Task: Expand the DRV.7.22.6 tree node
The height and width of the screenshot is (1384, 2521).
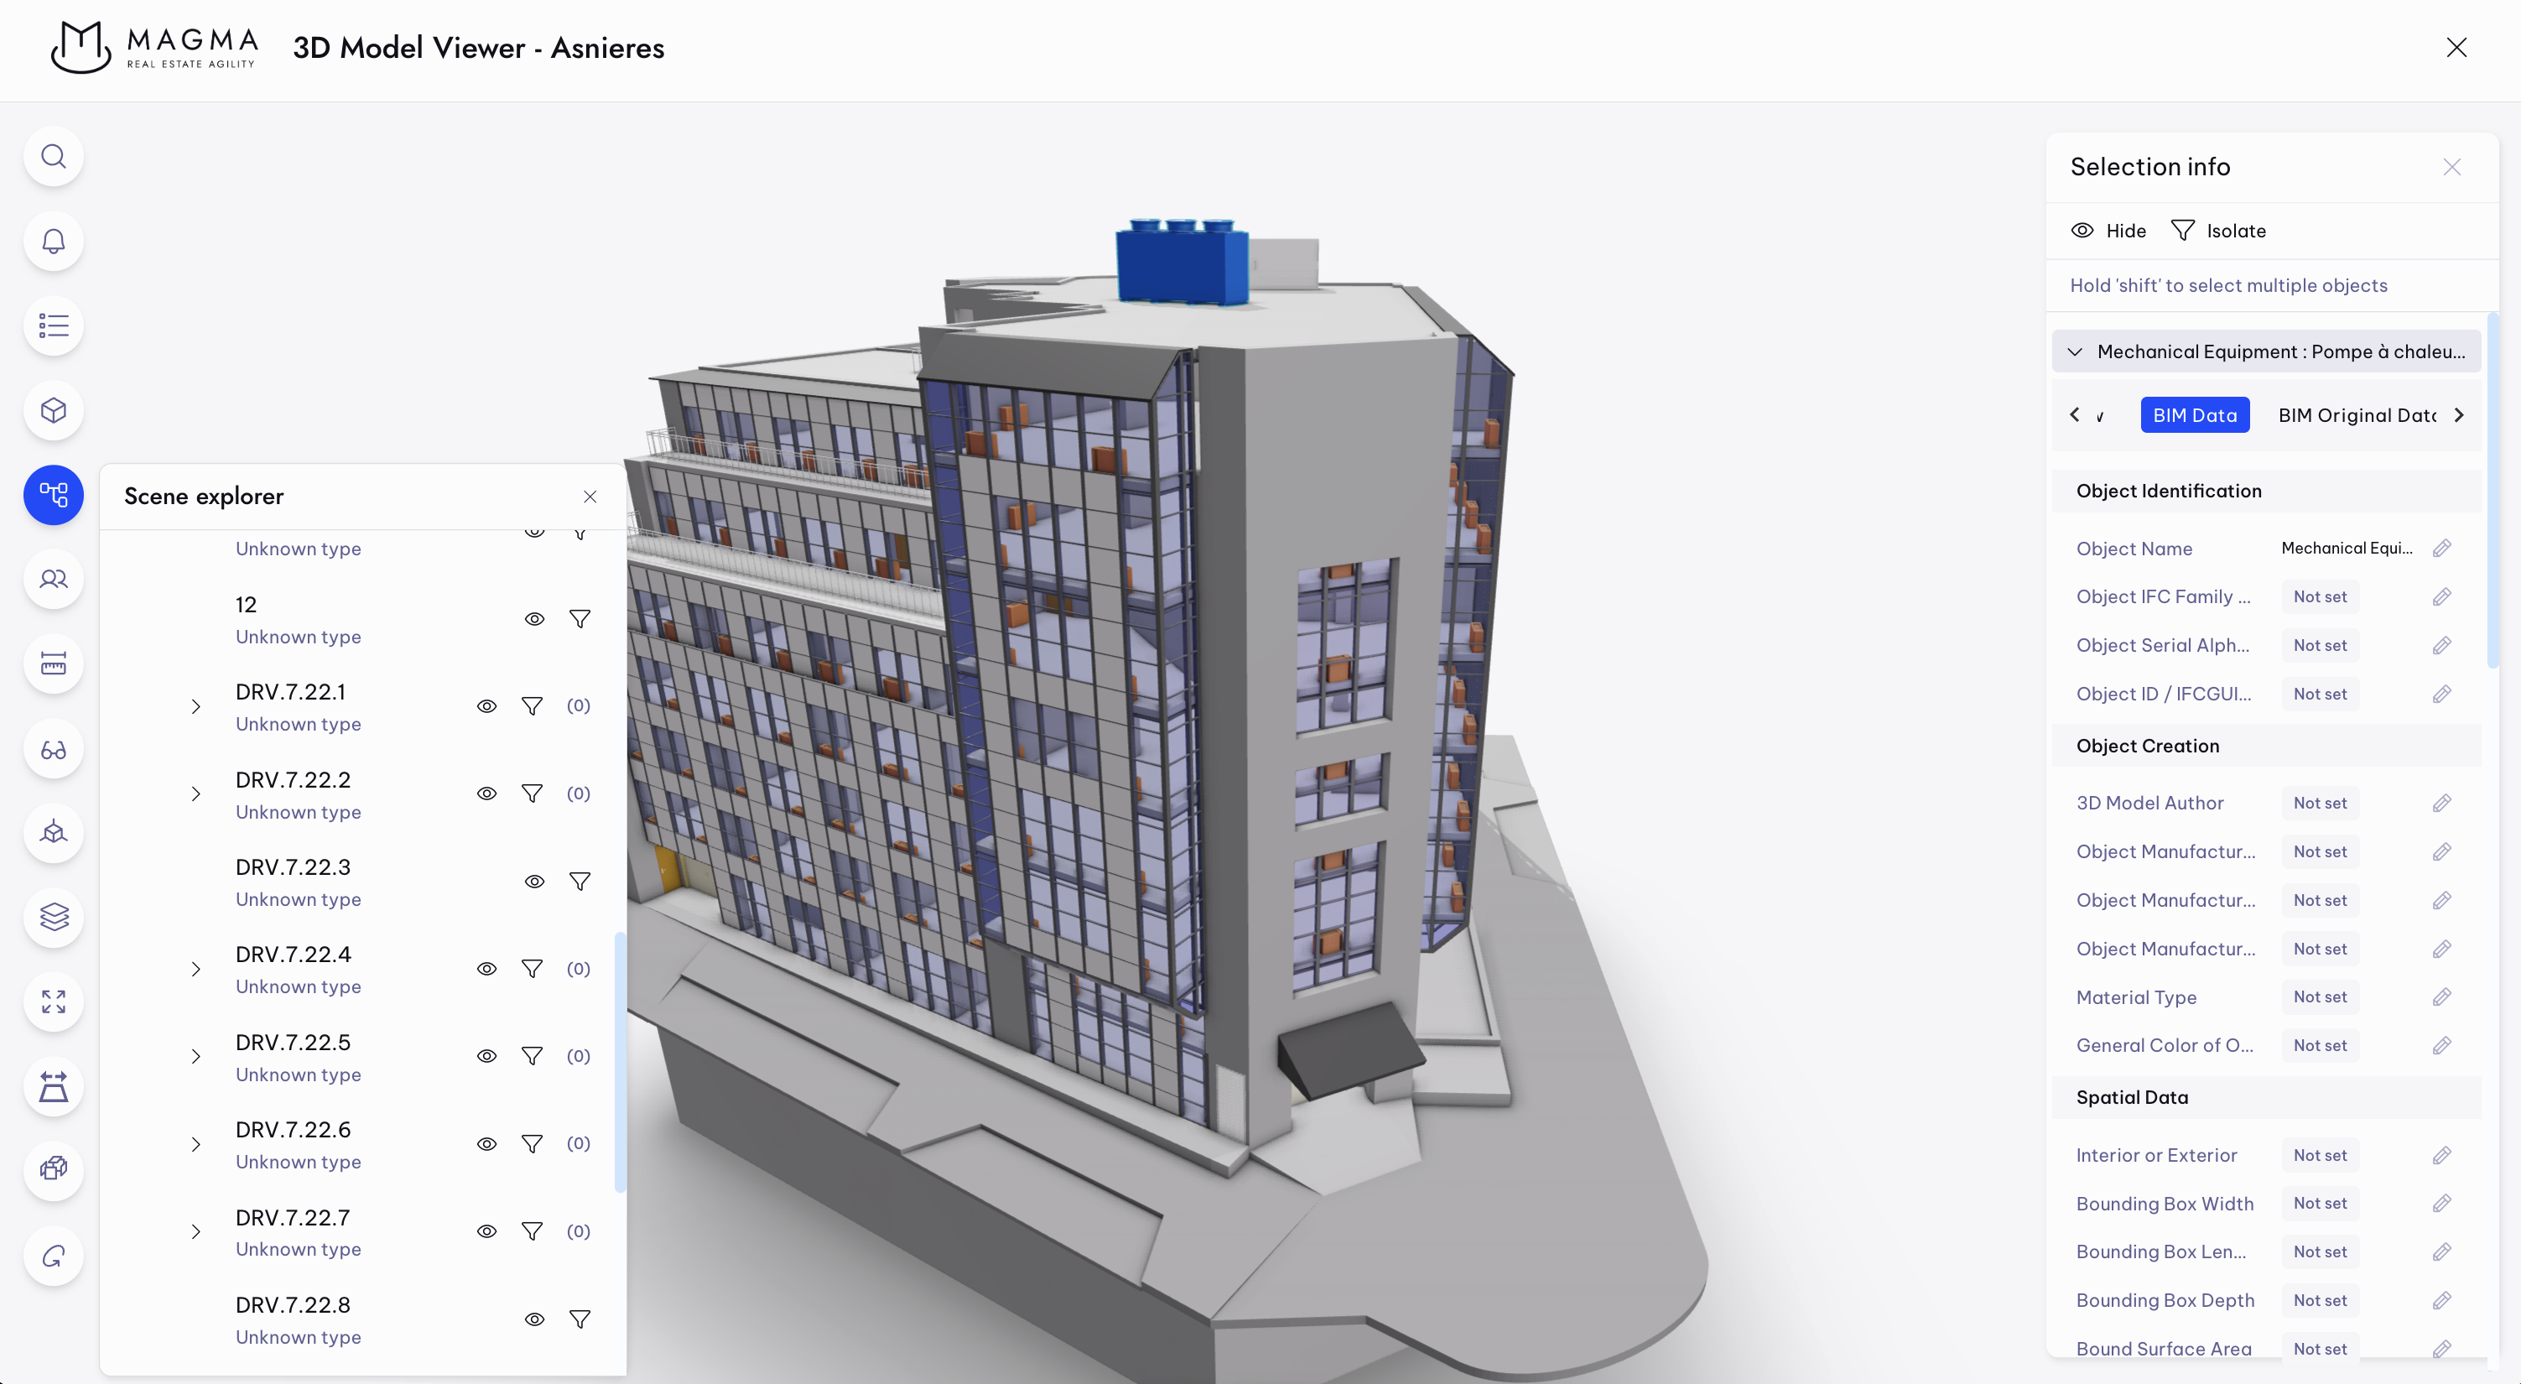Action: (x=195, y=1144)
